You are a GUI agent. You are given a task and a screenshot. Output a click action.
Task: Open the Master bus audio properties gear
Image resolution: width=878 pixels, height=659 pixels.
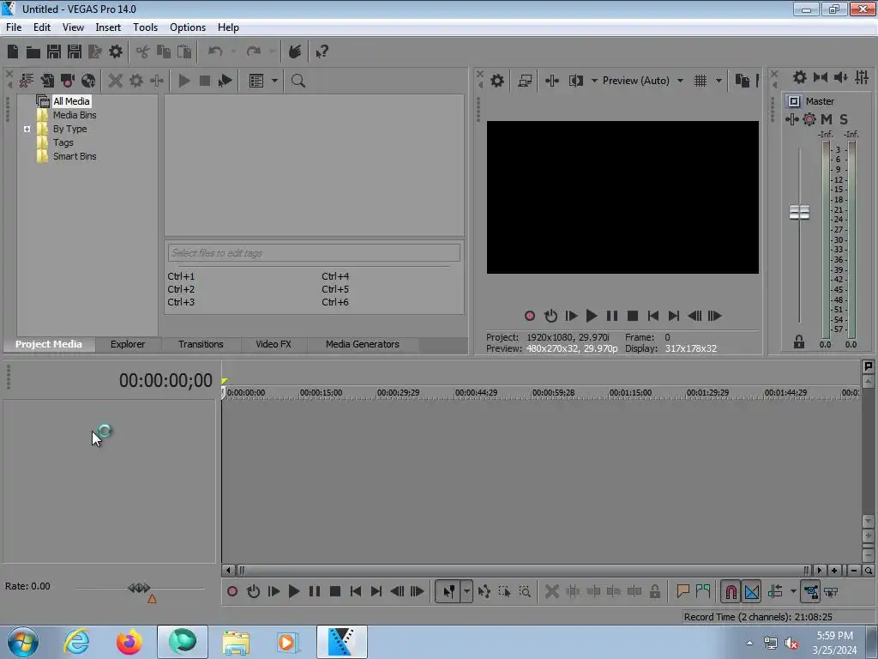(800, 77)
